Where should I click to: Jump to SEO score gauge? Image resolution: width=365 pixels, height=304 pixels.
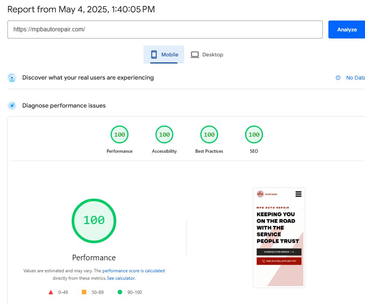point(254,135)
